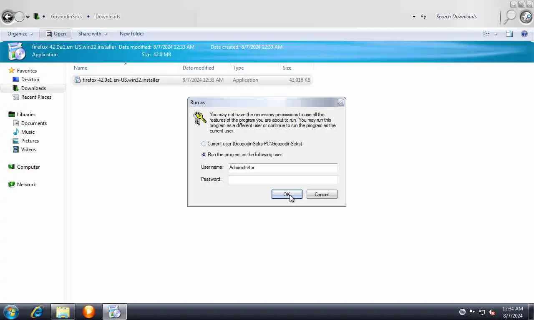Toggle the preview pane icon
Viewport: 534px width, 320px height.
pos(509,34)
